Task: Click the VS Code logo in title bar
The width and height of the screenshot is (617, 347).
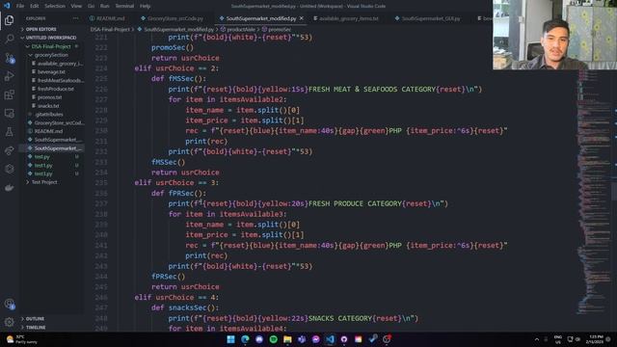Action: pyautogui.click(x=7, y=6)
